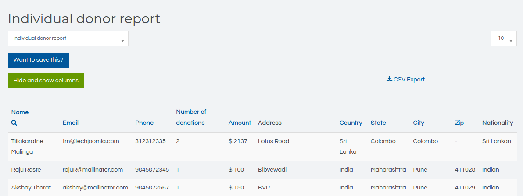Image resolution: width=523 pixels, height=196 pixels.
Task: Sort by the City column header
Action: coord(419,122)
